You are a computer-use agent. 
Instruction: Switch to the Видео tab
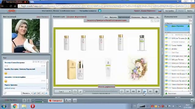pyautogui.click(x=144, y=17)
